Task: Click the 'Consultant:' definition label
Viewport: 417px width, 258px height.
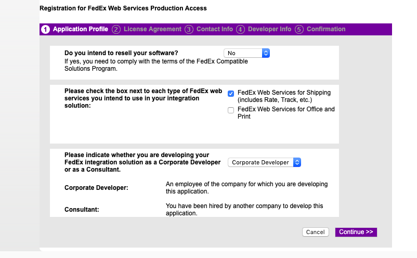Action: point(82,210)
